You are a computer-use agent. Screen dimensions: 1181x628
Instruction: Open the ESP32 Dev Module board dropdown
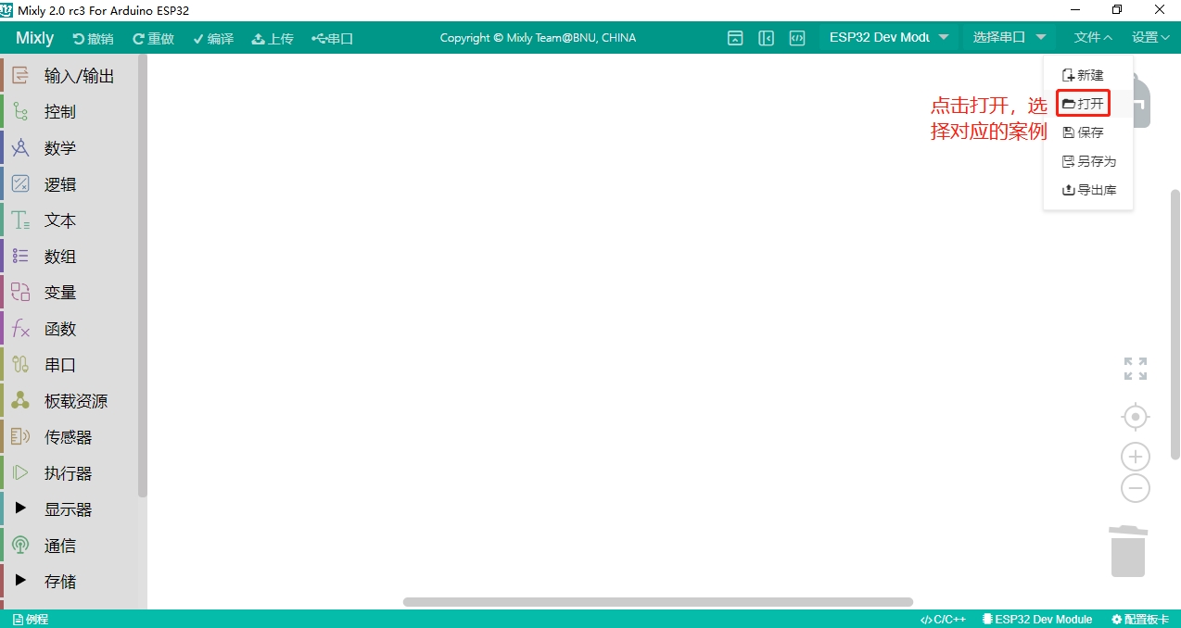(888, 38)
